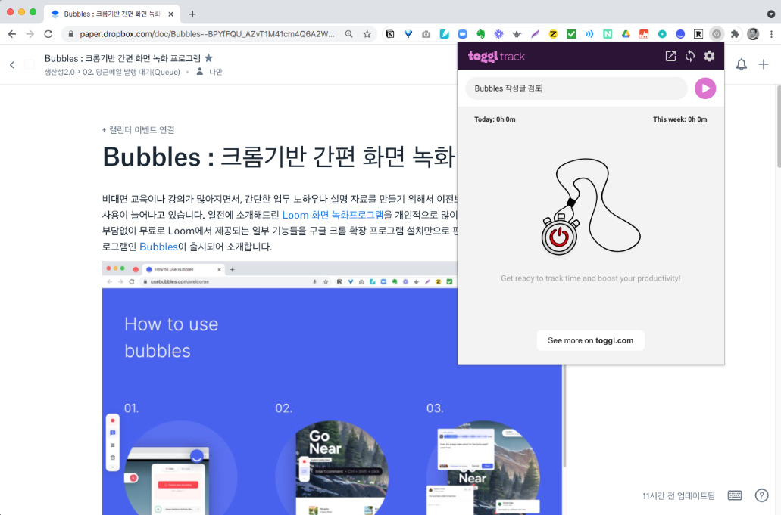Click the blue sound-wave extension icon

(x=589, y=34)
